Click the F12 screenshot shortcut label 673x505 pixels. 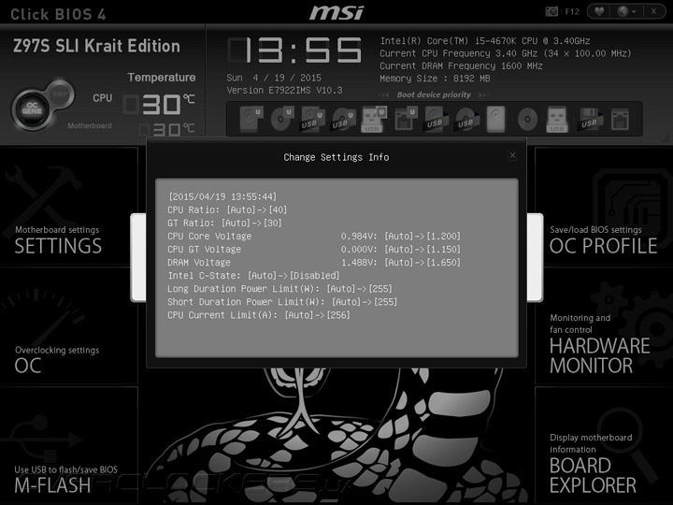pyautogui.click(x=572, y=11)
